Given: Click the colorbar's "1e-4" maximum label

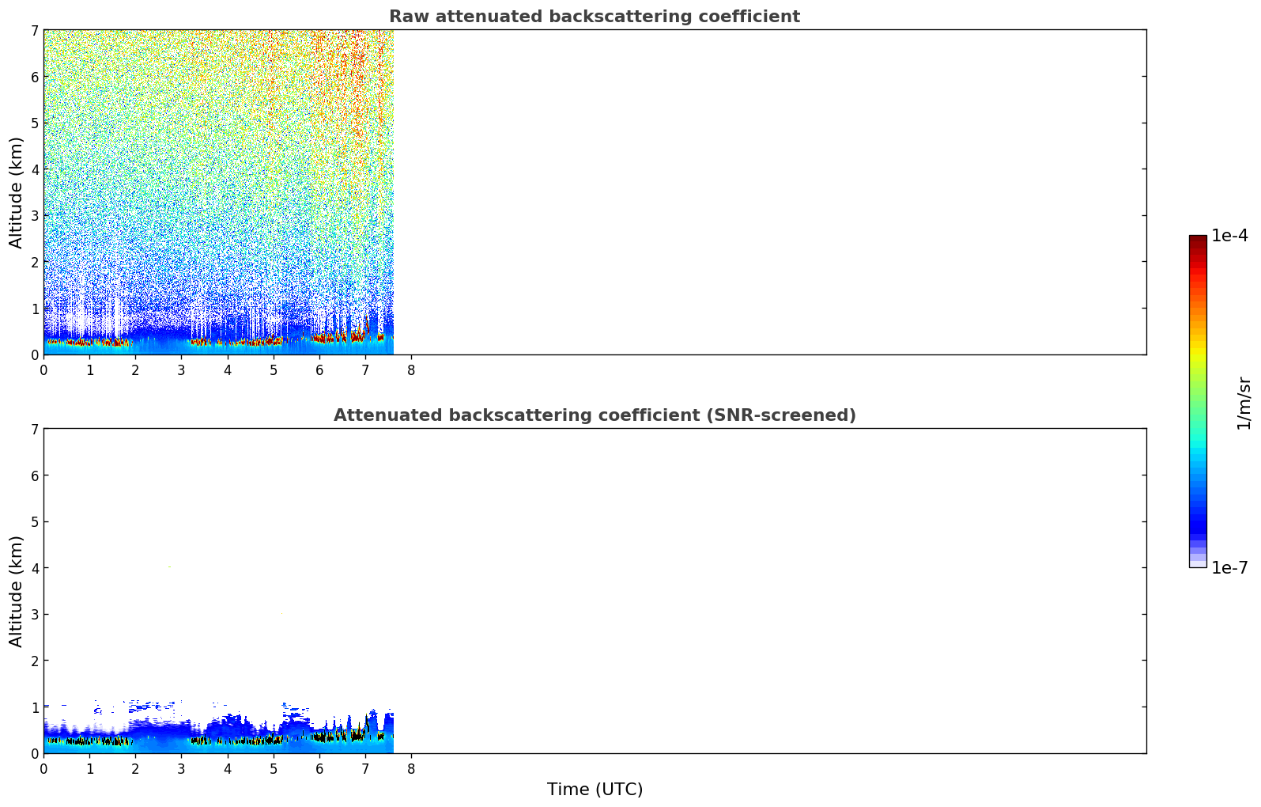Looking at the screenshot, I should 1229,236.
